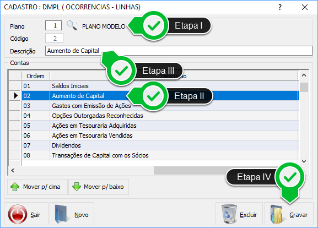Click the list's scroll up arrow

(304, 75)
